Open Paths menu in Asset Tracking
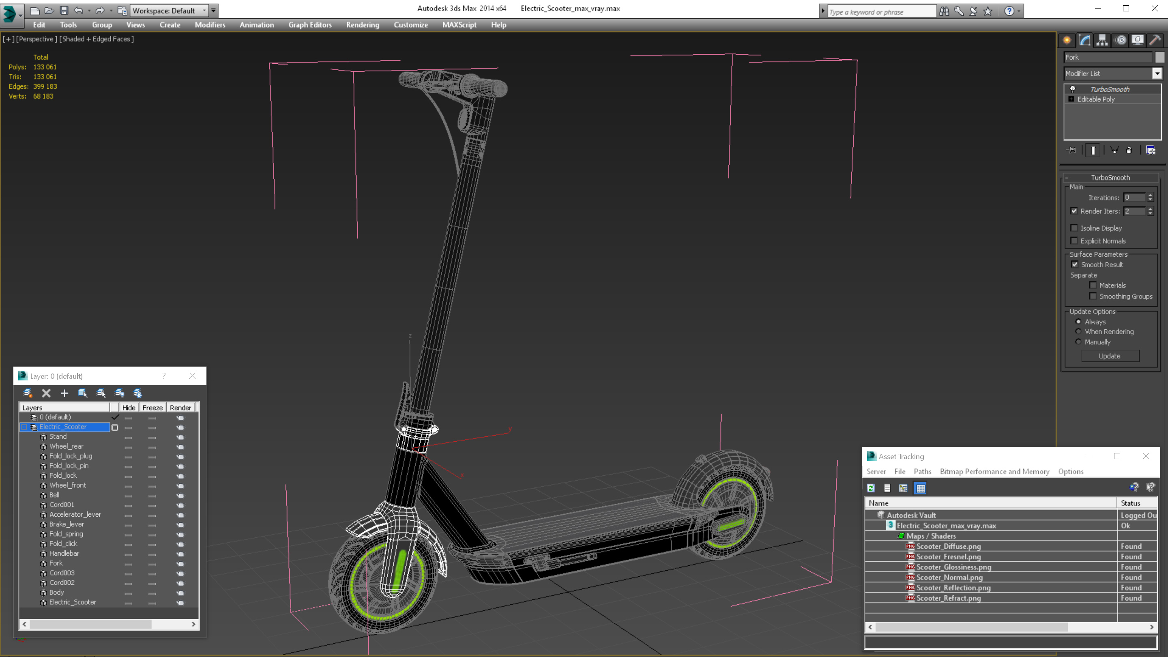 click(922, 472)
